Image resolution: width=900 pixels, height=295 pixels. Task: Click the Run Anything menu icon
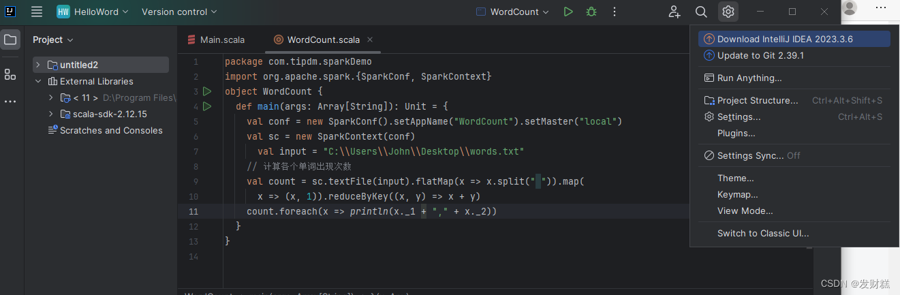pyautogui.click(x=709, y=78)
